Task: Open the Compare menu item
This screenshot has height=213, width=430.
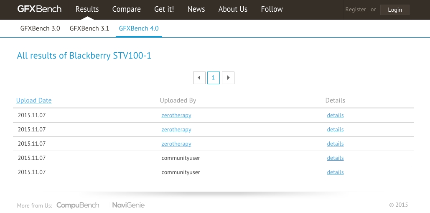Action: [x=127, y=9]
